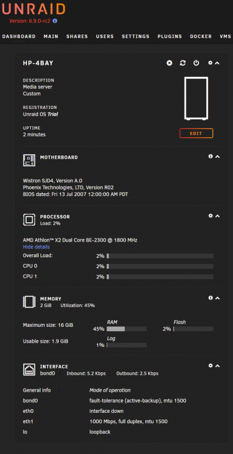The image size is (233, 454).
Task: Collapse the Memory section chevron
Action: (x=217, y=298)
